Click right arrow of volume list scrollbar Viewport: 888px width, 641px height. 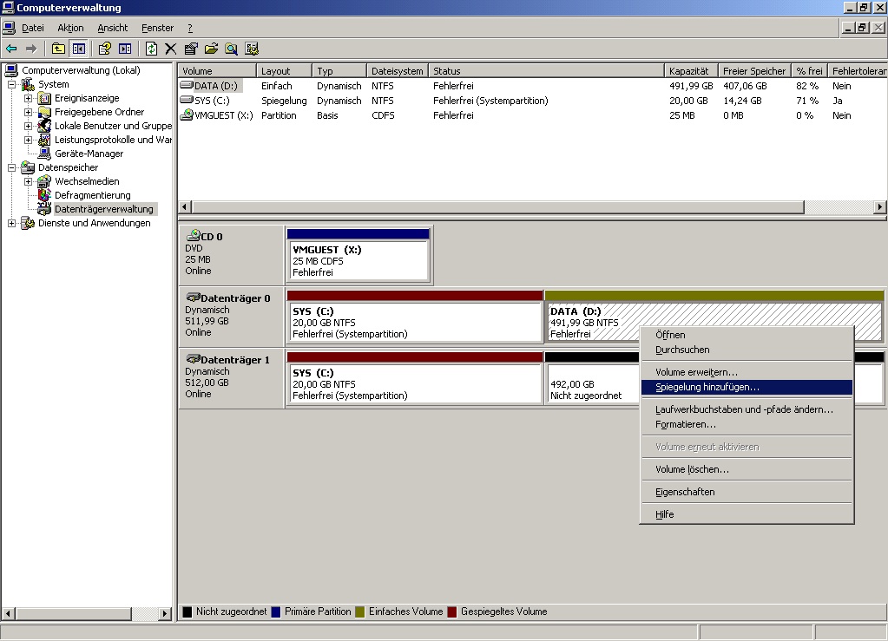click(879, 207)
